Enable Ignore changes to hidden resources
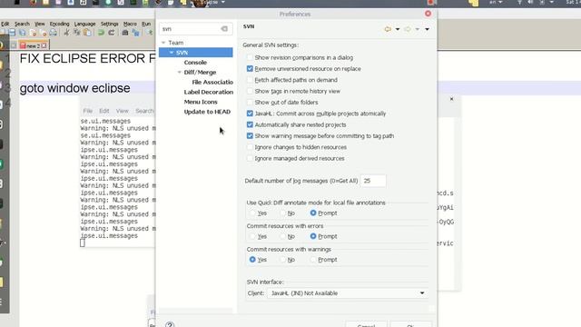 [250, 147]
